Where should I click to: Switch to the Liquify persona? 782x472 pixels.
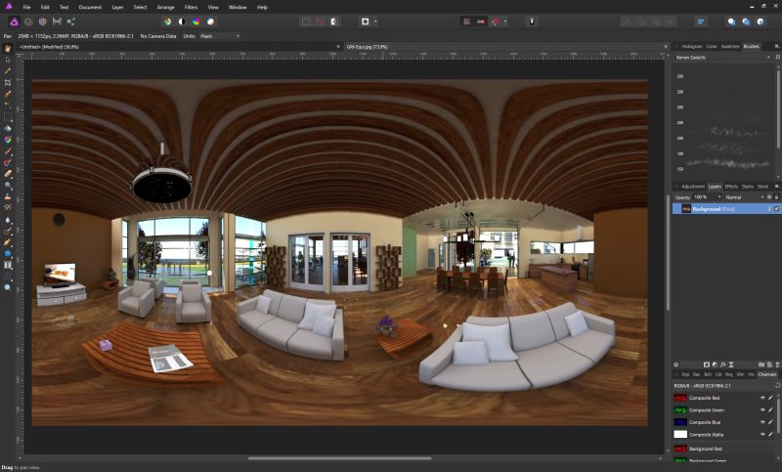tap(28, 21)
